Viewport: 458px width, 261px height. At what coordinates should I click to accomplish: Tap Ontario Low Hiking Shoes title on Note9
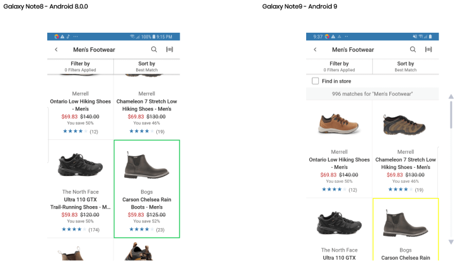coord(339,163)
